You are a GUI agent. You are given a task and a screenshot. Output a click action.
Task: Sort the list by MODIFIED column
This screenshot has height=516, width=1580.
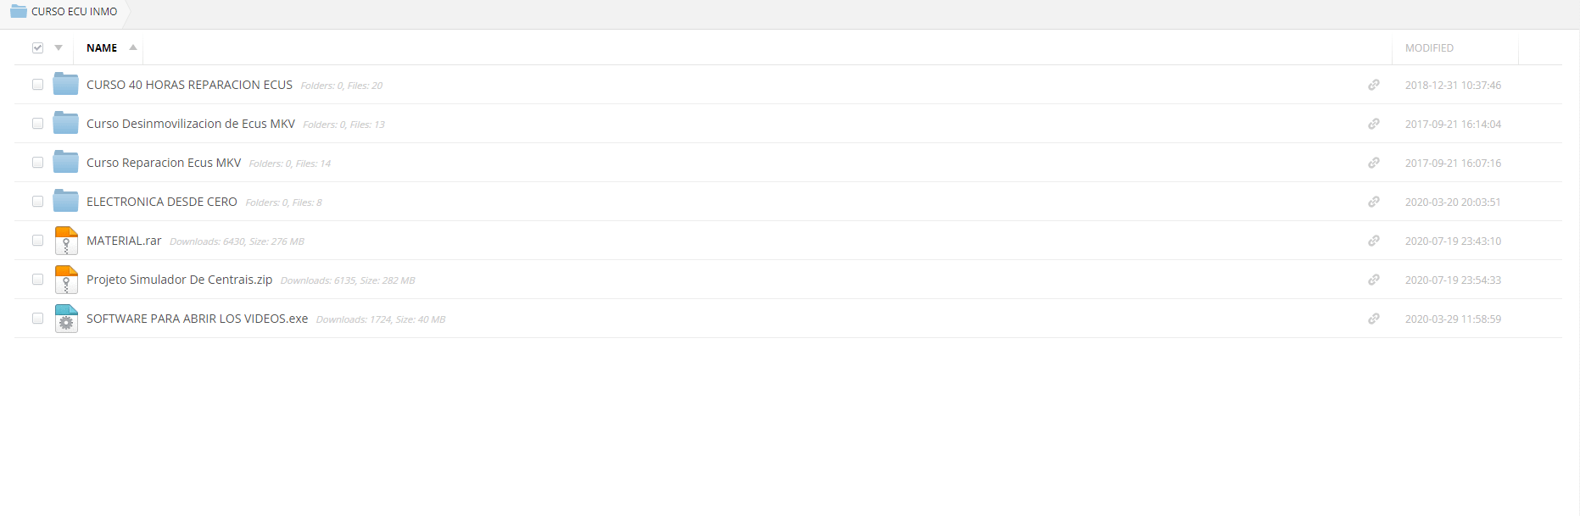[1429, 48]
